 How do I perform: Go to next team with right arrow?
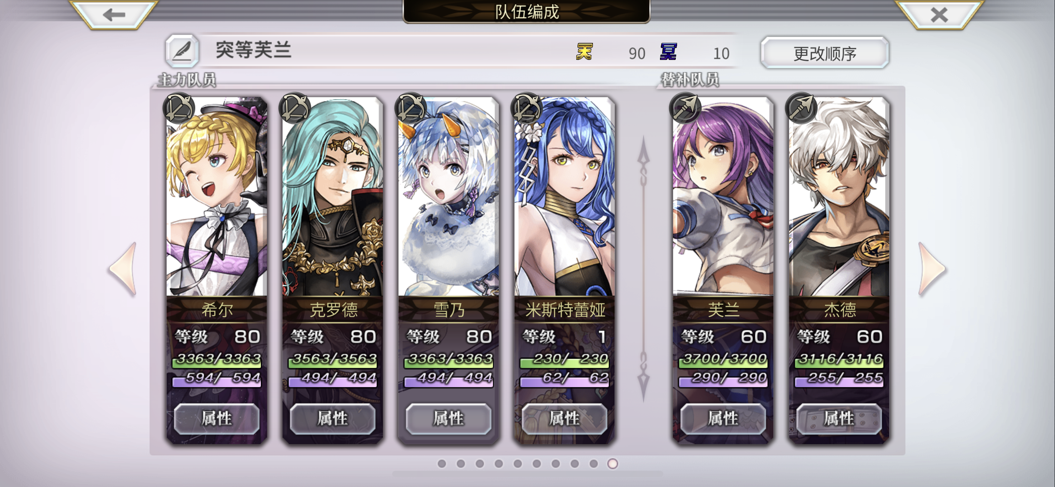pos(932,269)
